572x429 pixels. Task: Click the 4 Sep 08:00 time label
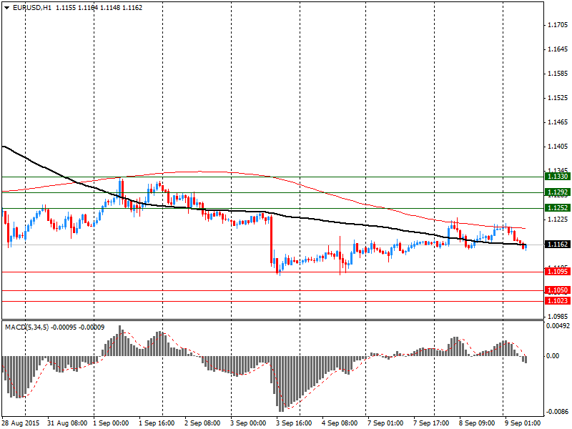(x=340, y=423)
